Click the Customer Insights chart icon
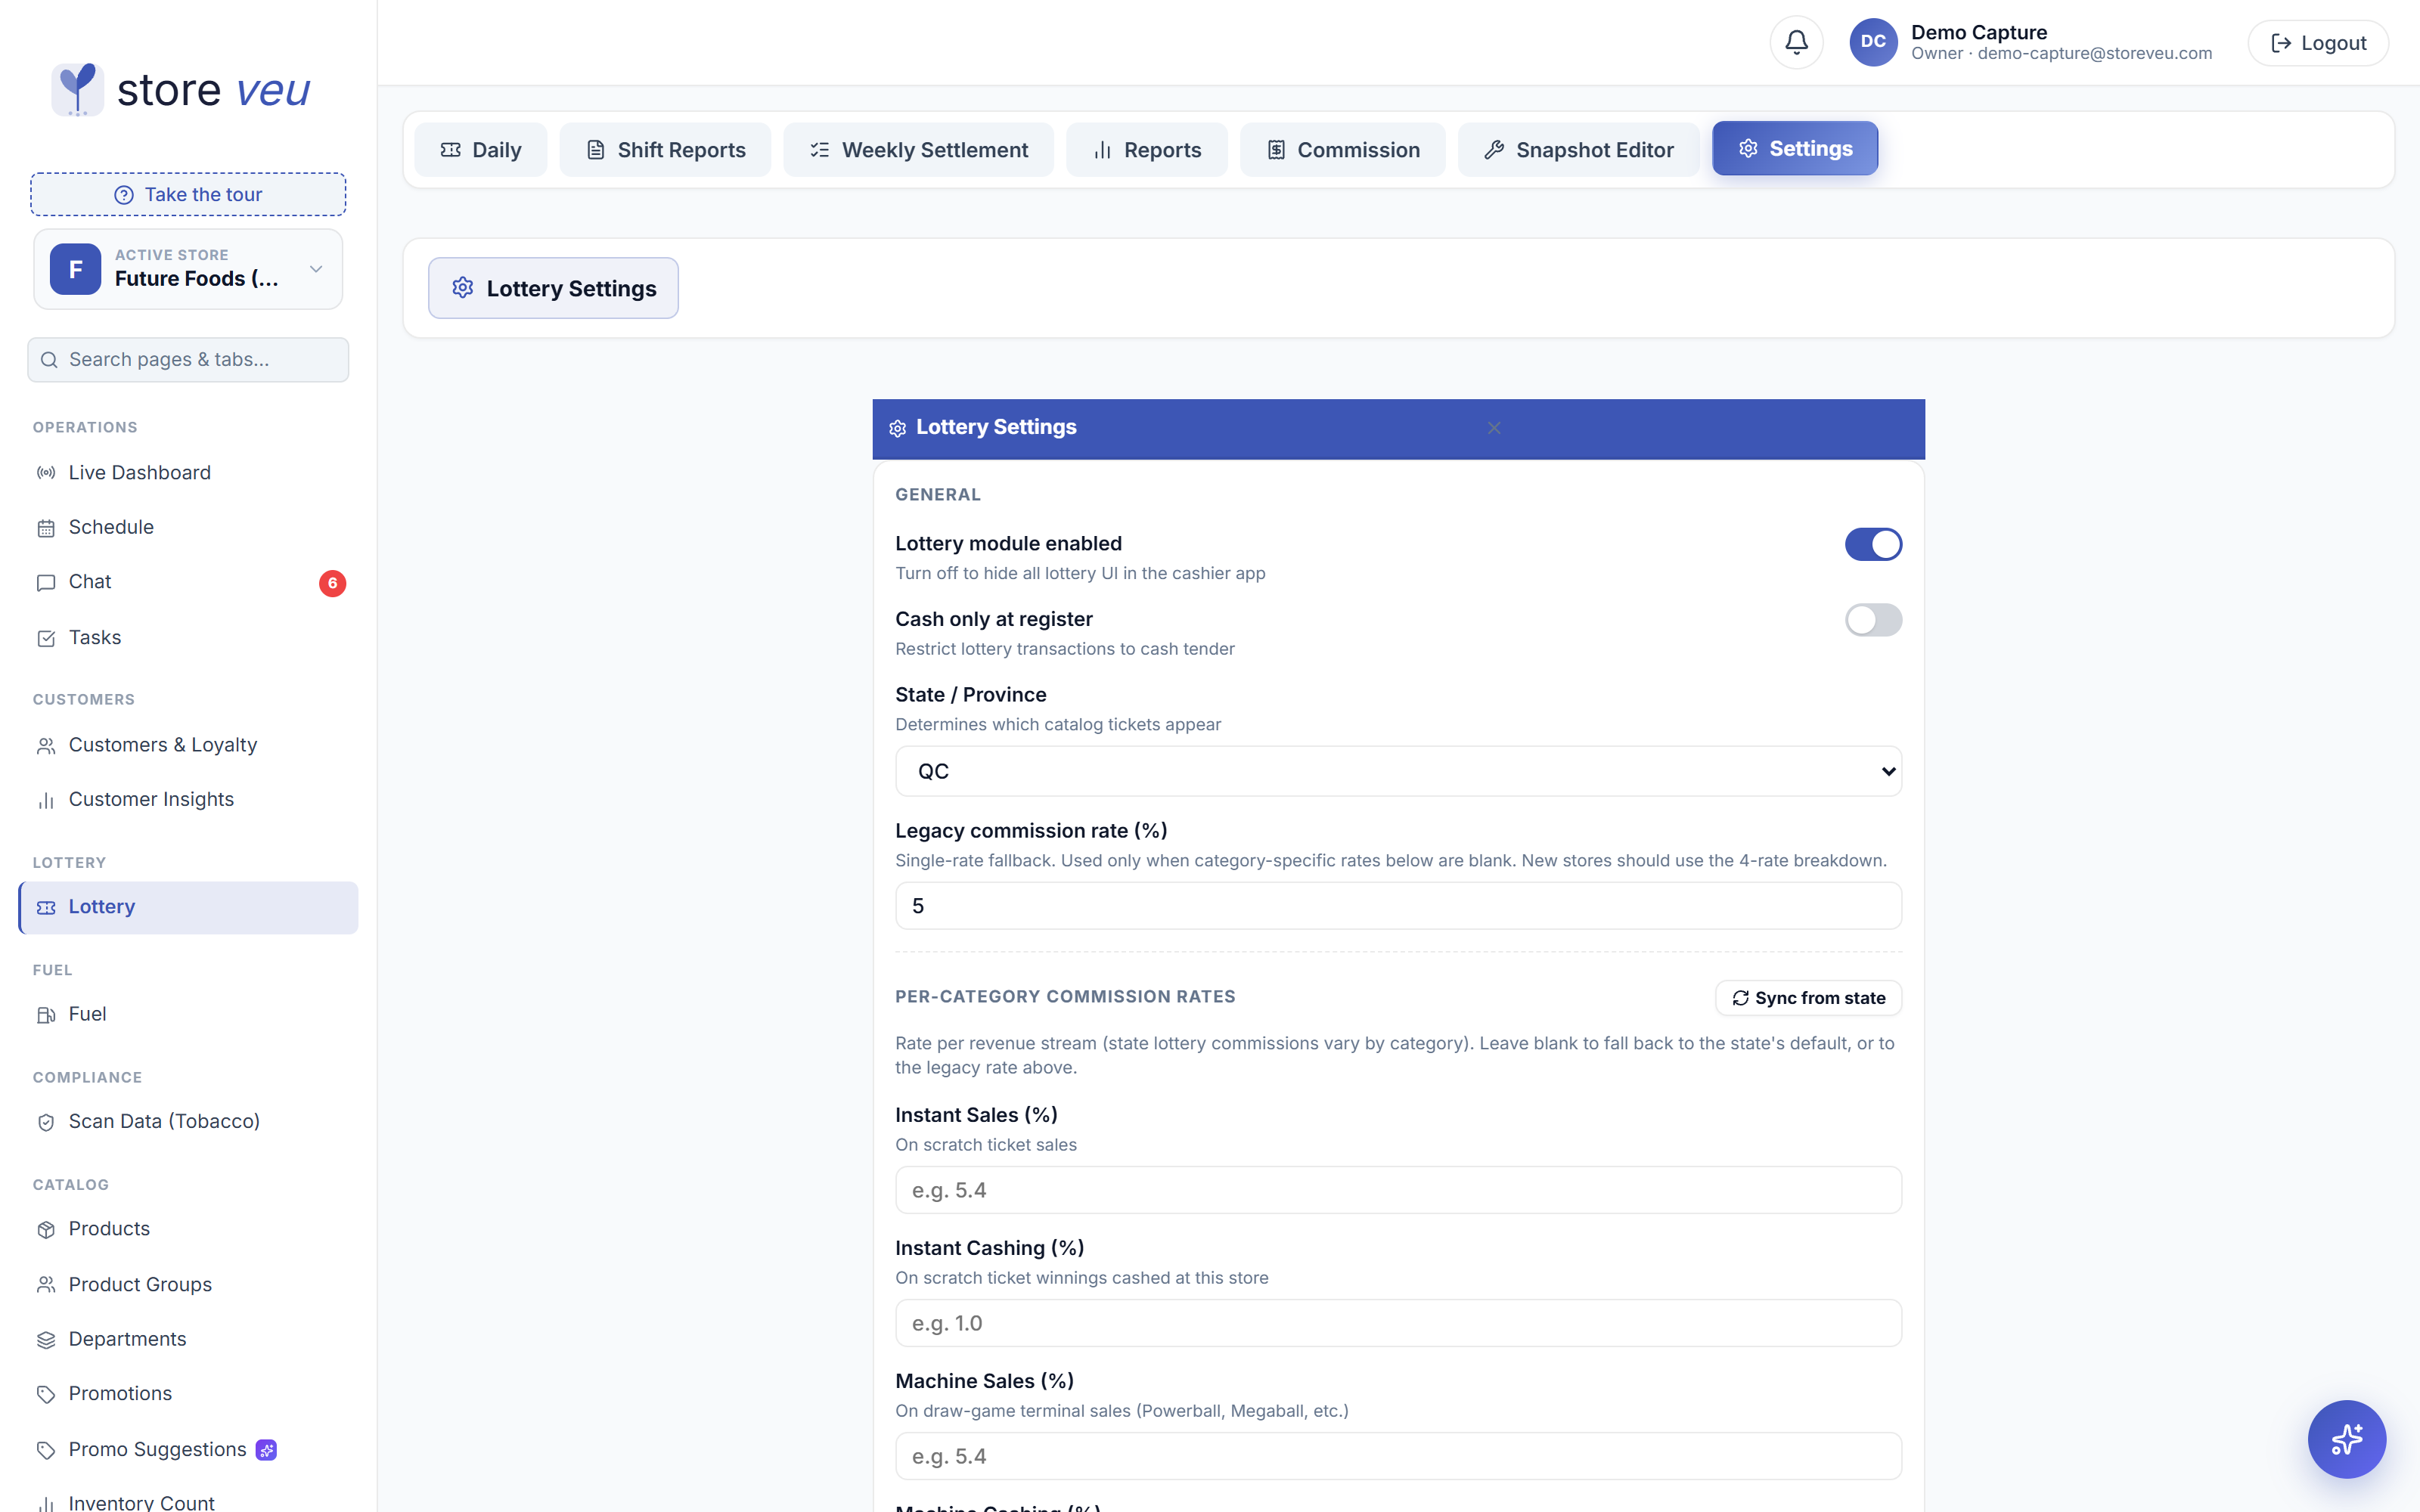2420x1512 pixels. 46,800
